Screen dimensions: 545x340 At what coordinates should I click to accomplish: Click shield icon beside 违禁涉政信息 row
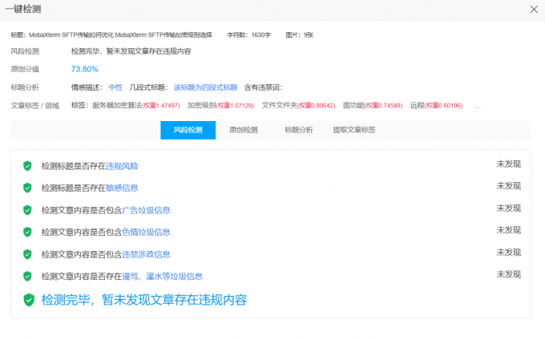[x=27, y=254]
